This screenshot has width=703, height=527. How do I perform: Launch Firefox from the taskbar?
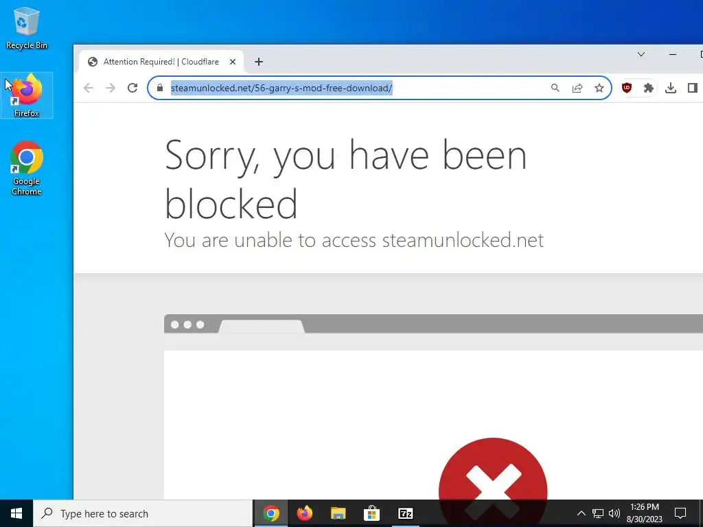point(305,513)
